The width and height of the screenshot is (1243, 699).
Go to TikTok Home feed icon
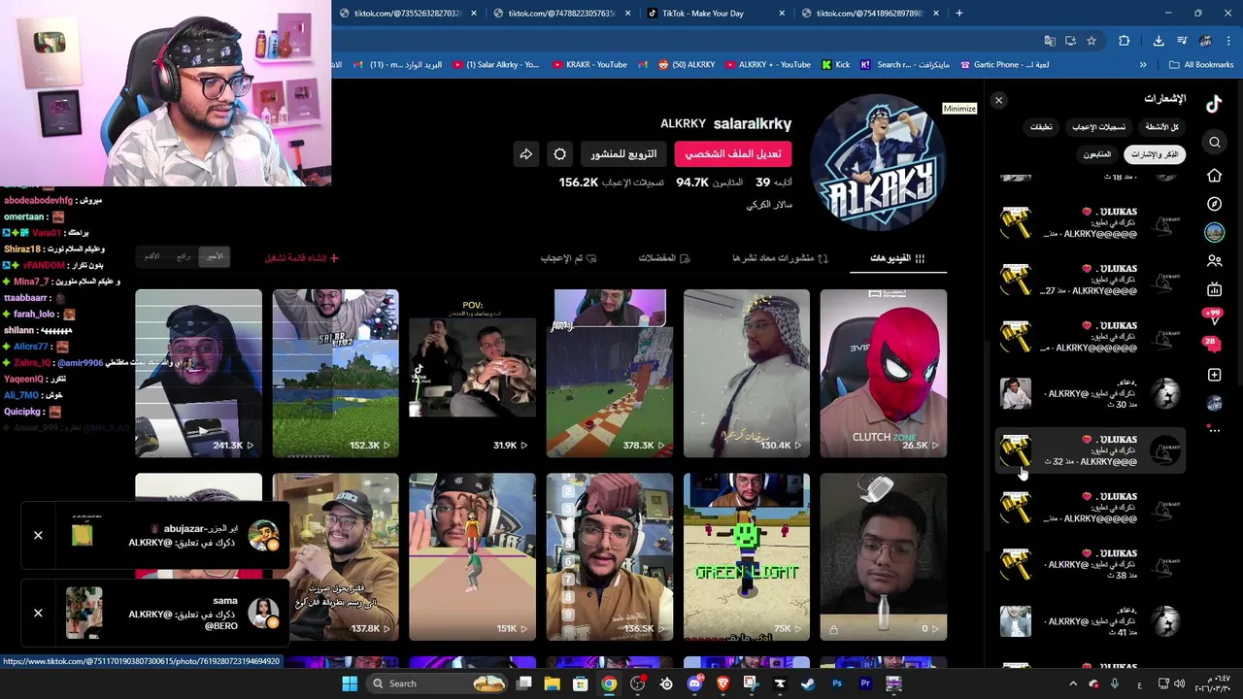[x=1215, y=176]
